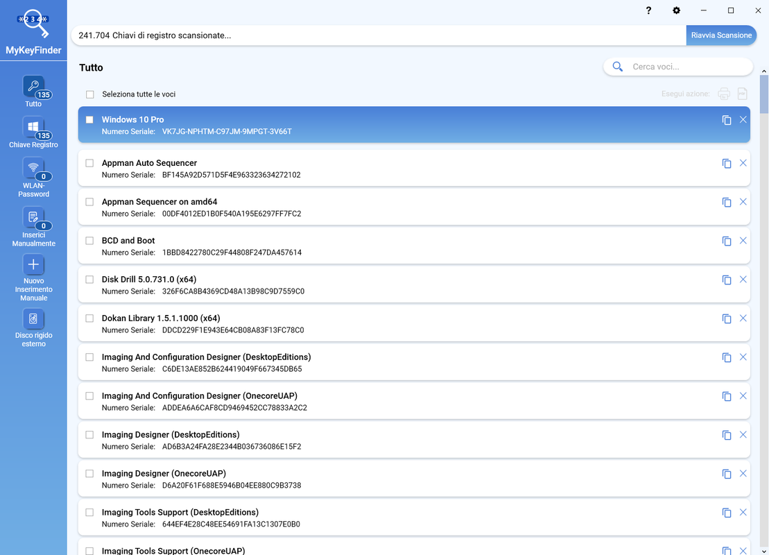Select the Windows 10 Pro title text

point(132,119)
